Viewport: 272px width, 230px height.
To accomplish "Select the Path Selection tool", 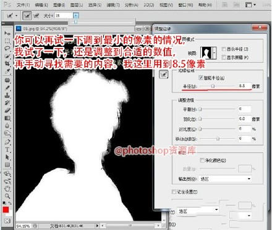I will [7, 157].
